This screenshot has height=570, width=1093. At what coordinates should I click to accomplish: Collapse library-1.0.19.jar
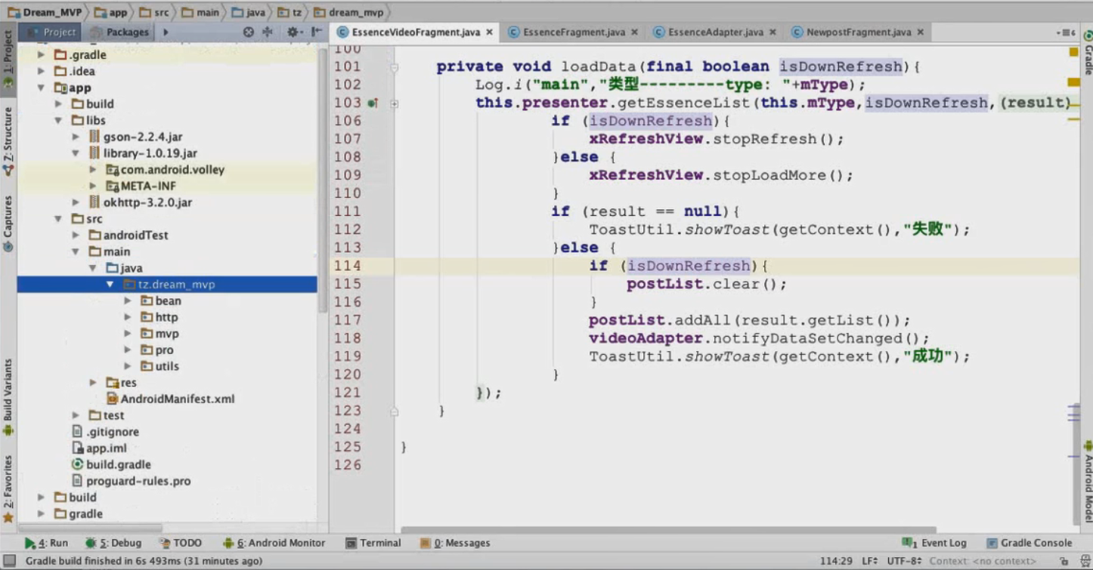click(75, 153)
